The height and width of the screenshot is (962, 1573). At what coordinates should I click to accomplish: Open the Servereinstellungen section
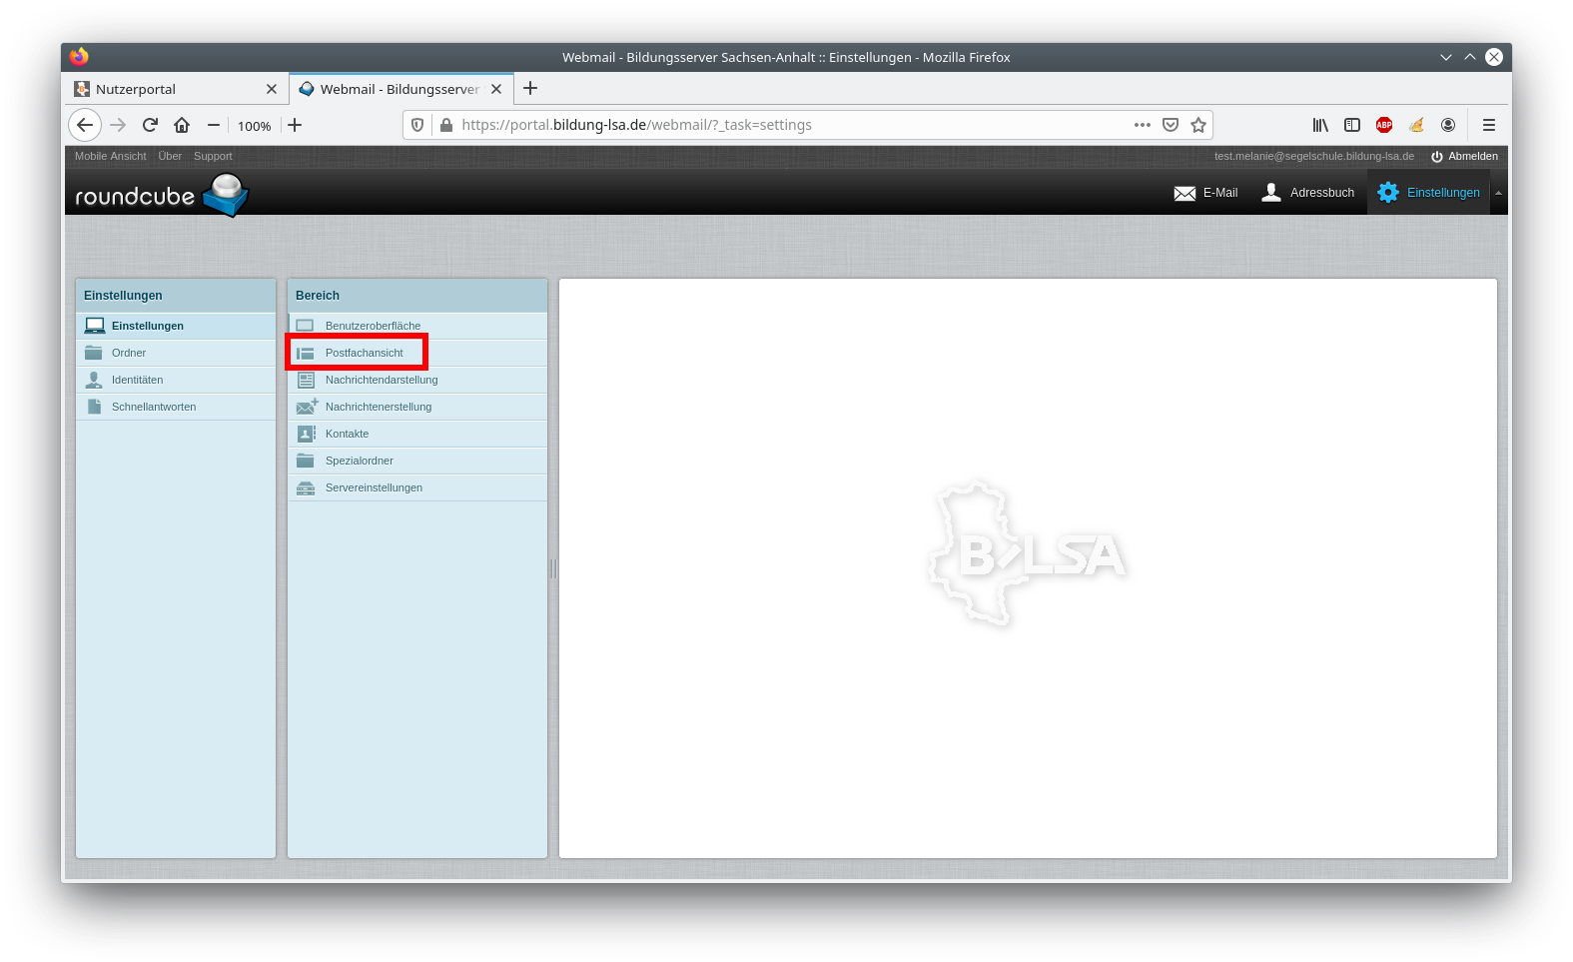[x=417, y=487]
